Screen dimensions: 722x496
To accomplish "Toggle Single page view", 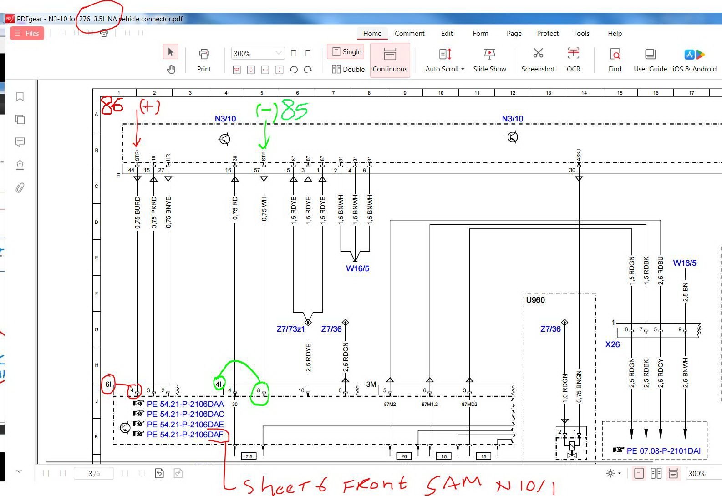I will coord(346,52).
